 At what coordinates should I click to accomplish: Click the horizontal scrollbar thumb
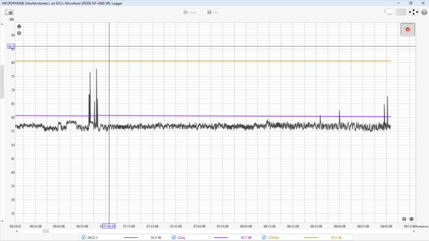pos(46,231)
